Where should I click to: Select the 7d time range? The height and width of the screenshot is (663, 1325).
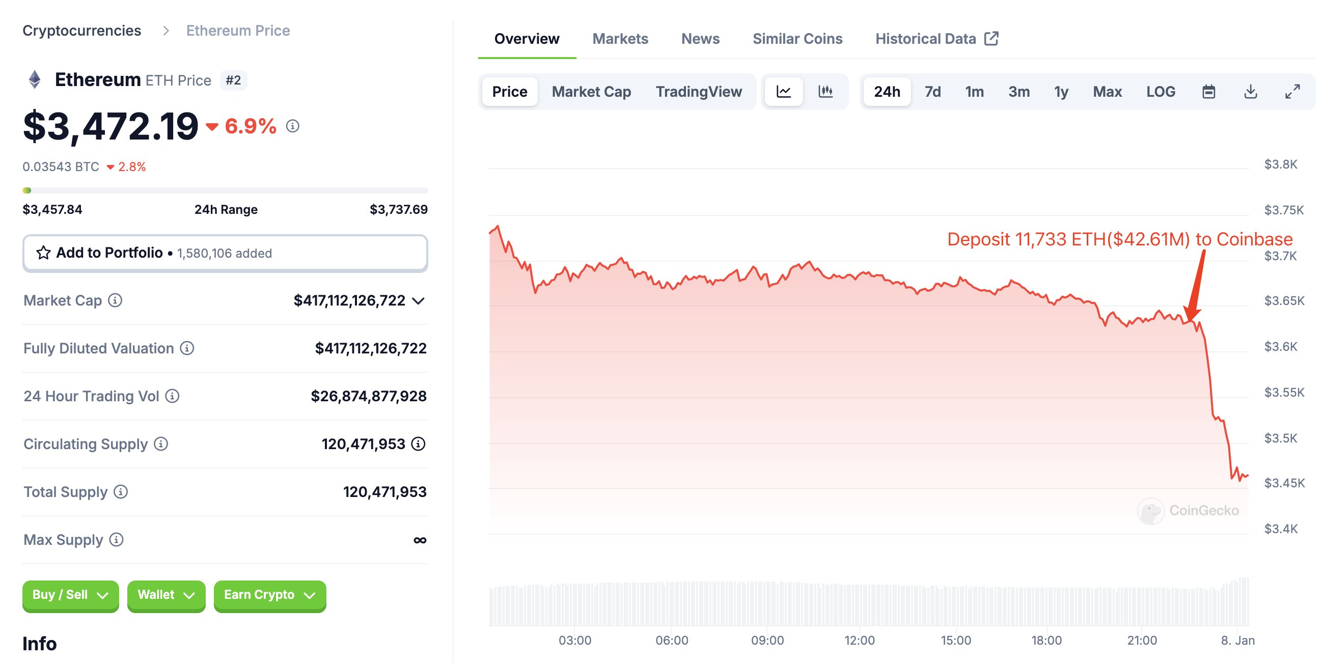tap(932, 92)
